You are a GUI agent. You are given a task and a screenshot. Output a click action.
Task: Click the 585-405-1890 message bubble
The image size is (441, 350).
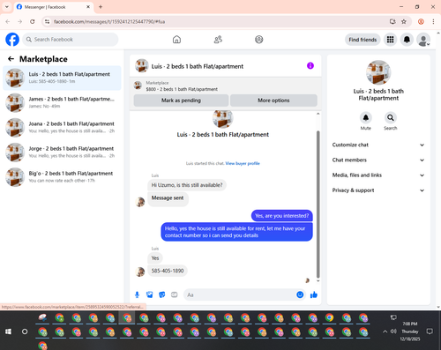[168, 271]
